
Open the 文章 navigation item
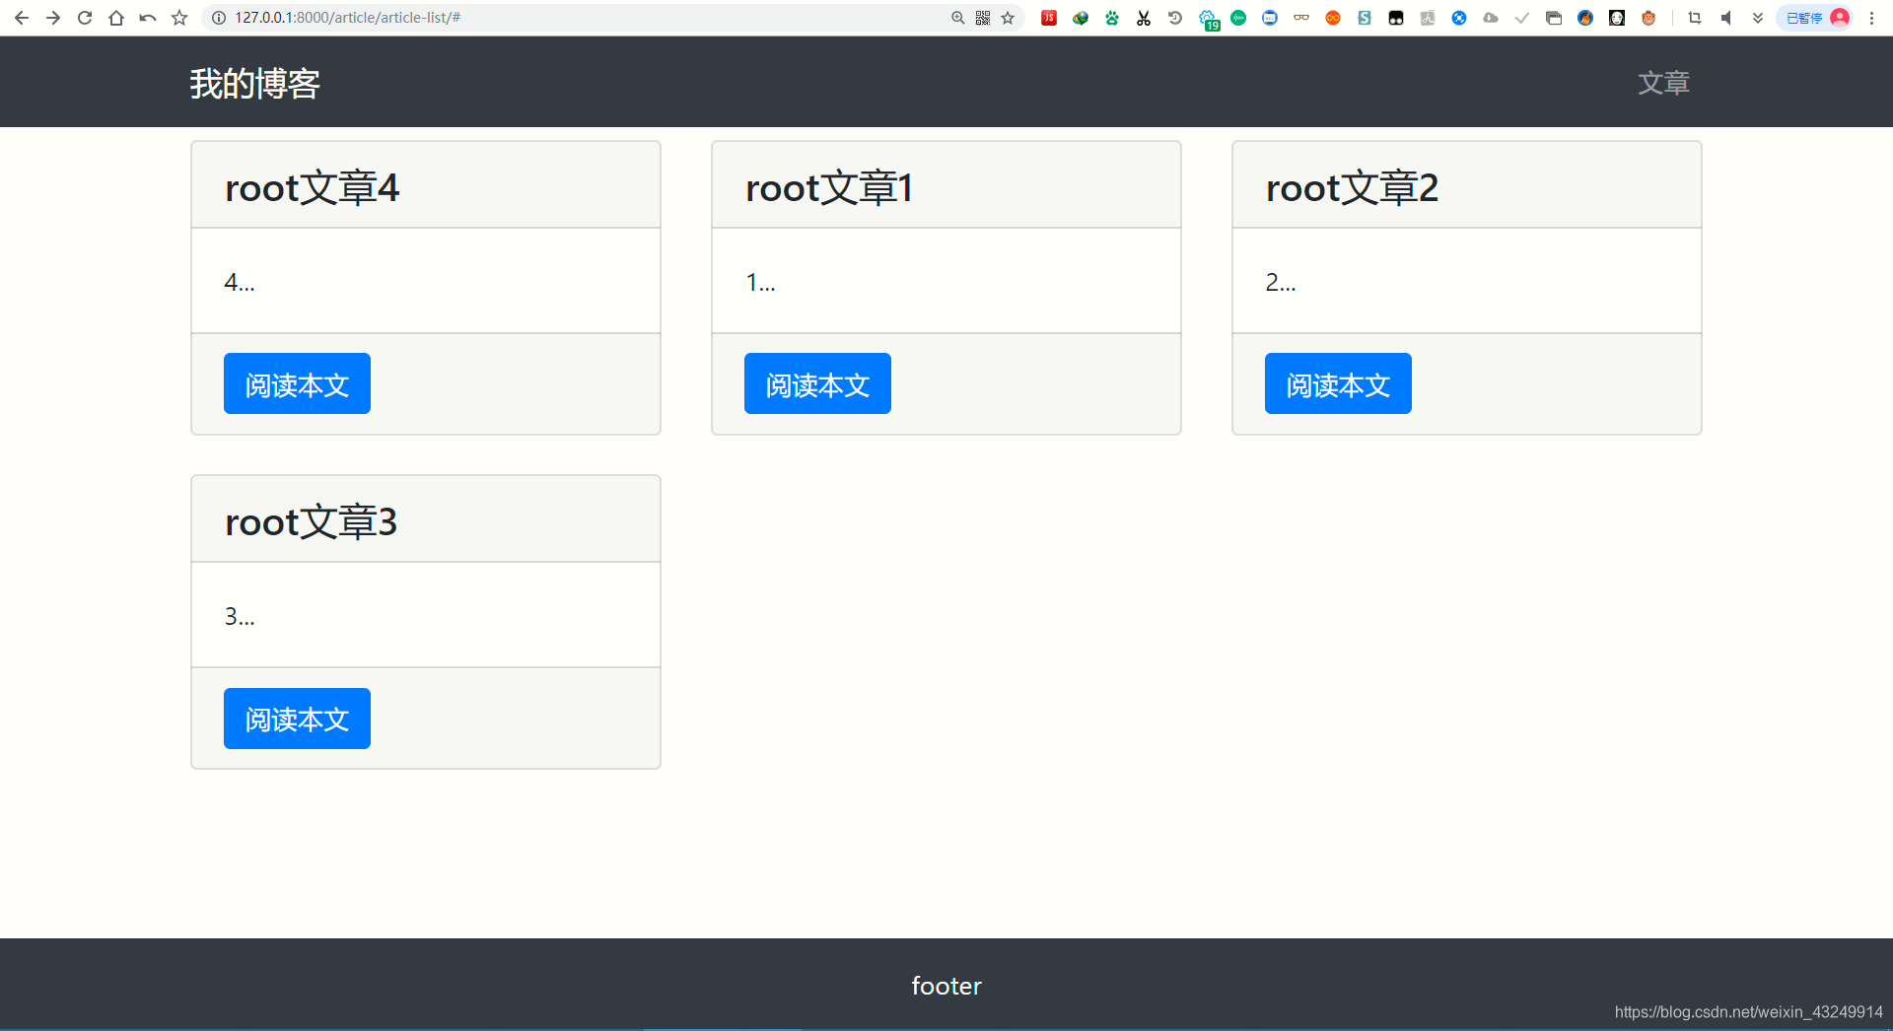click(1664, 83)
